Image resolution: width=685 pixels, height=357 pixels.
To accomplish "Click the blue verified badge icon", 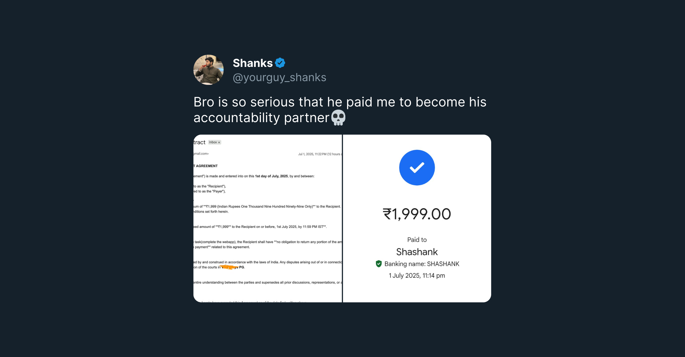I will (x=280, y=63).
